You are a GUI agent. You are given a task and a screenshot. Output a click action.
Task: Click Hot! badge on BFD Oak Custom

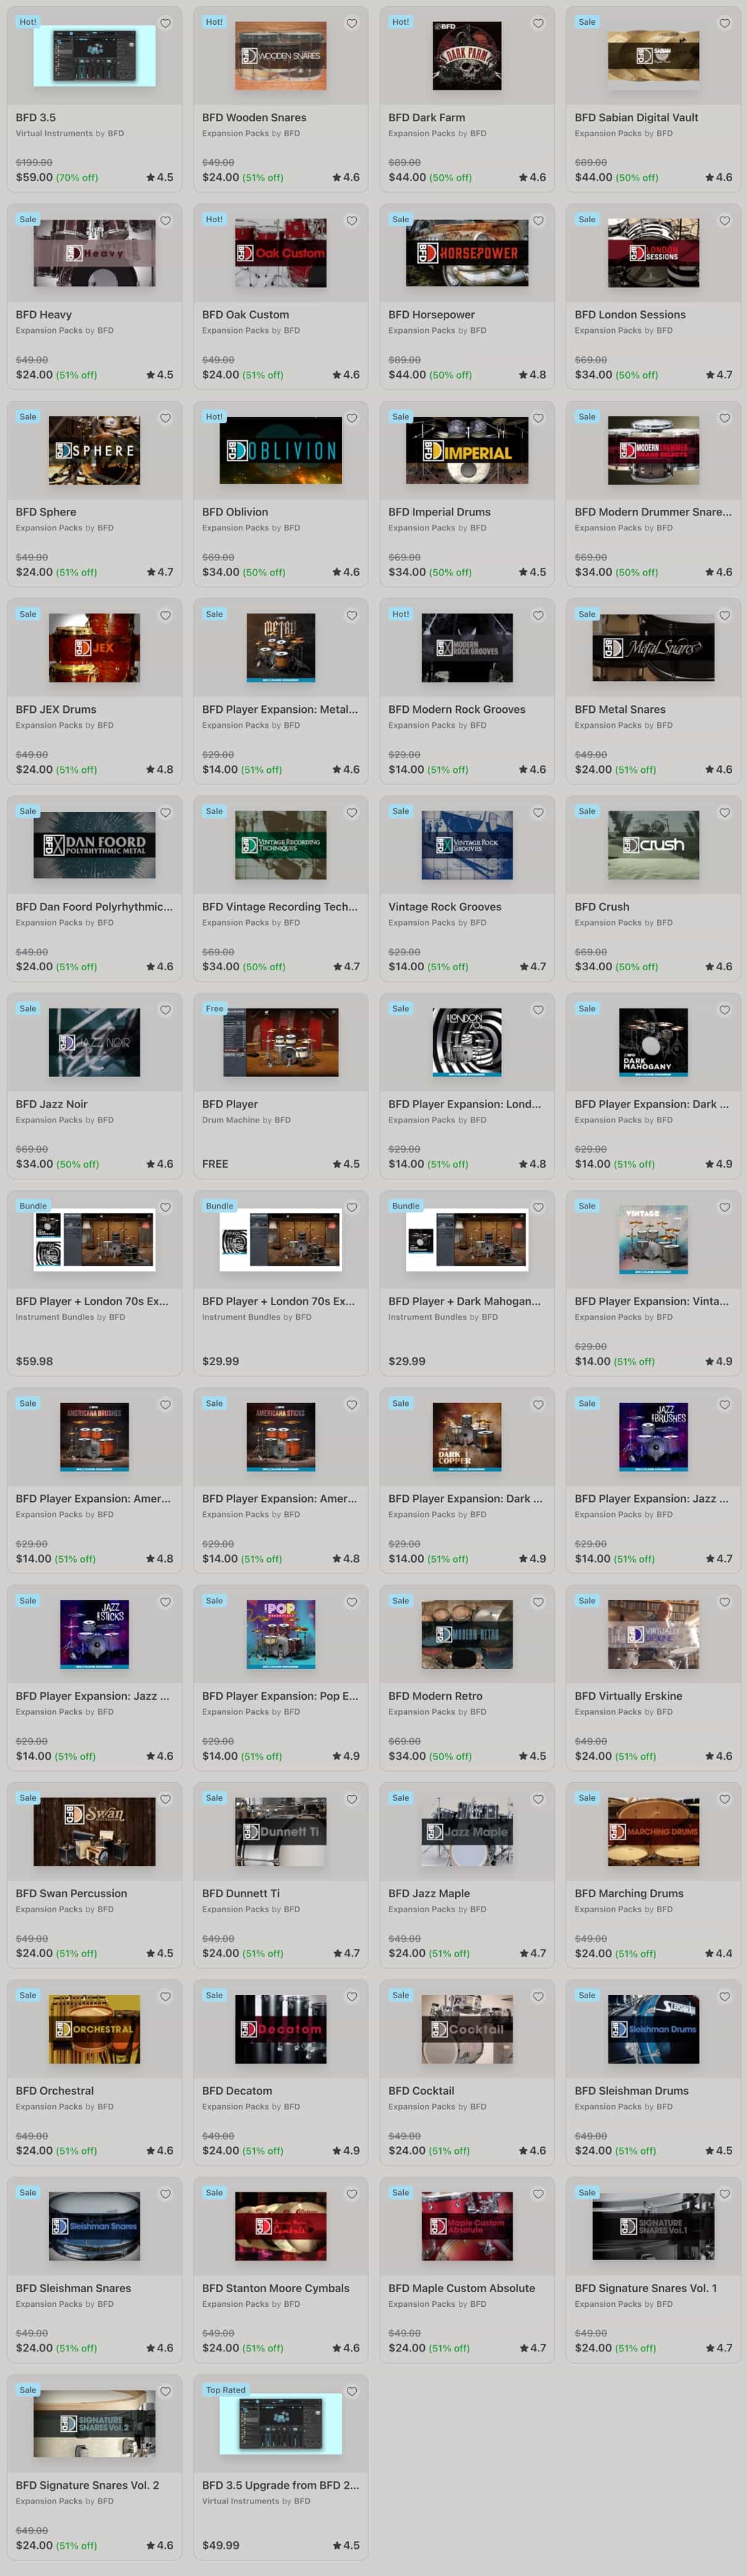click(x=214, y=219)
